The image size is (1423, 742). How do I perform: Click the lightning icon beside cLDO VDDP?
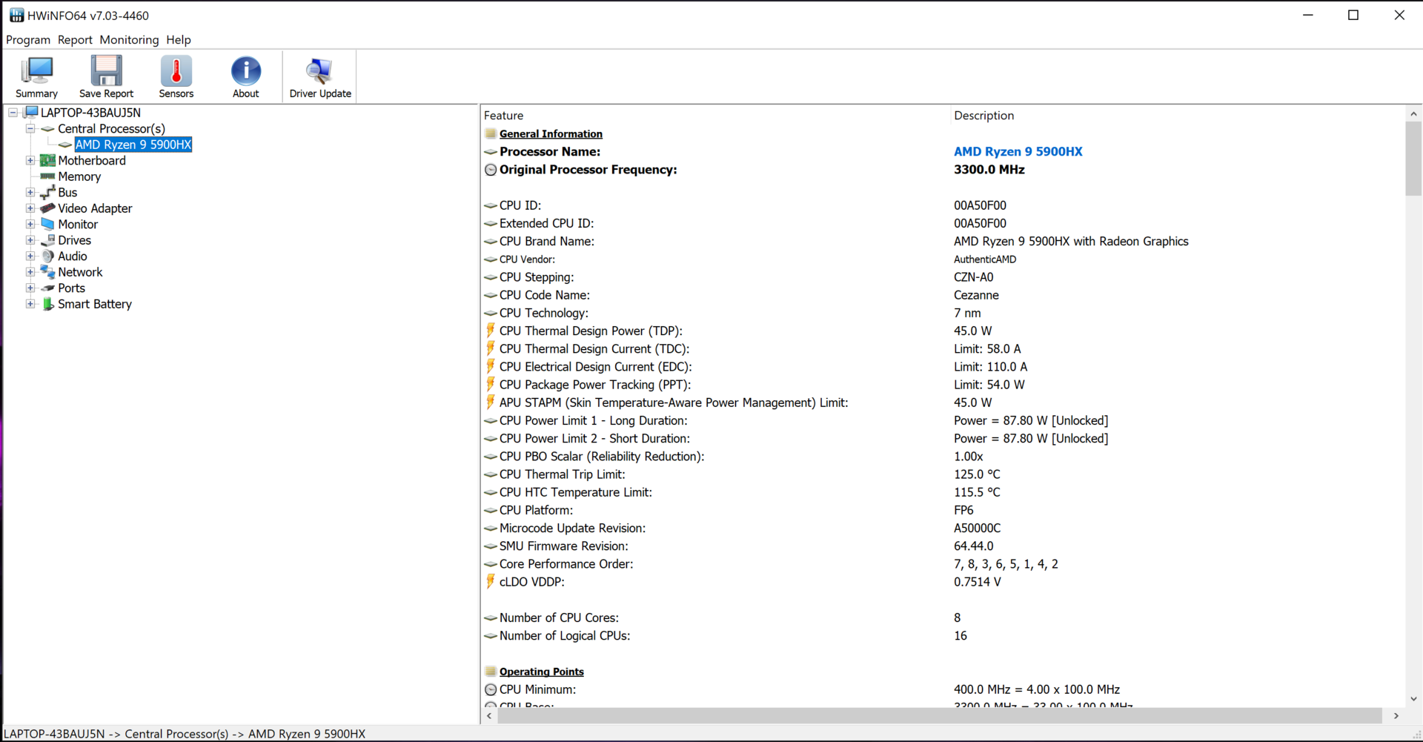coord(491,581)
